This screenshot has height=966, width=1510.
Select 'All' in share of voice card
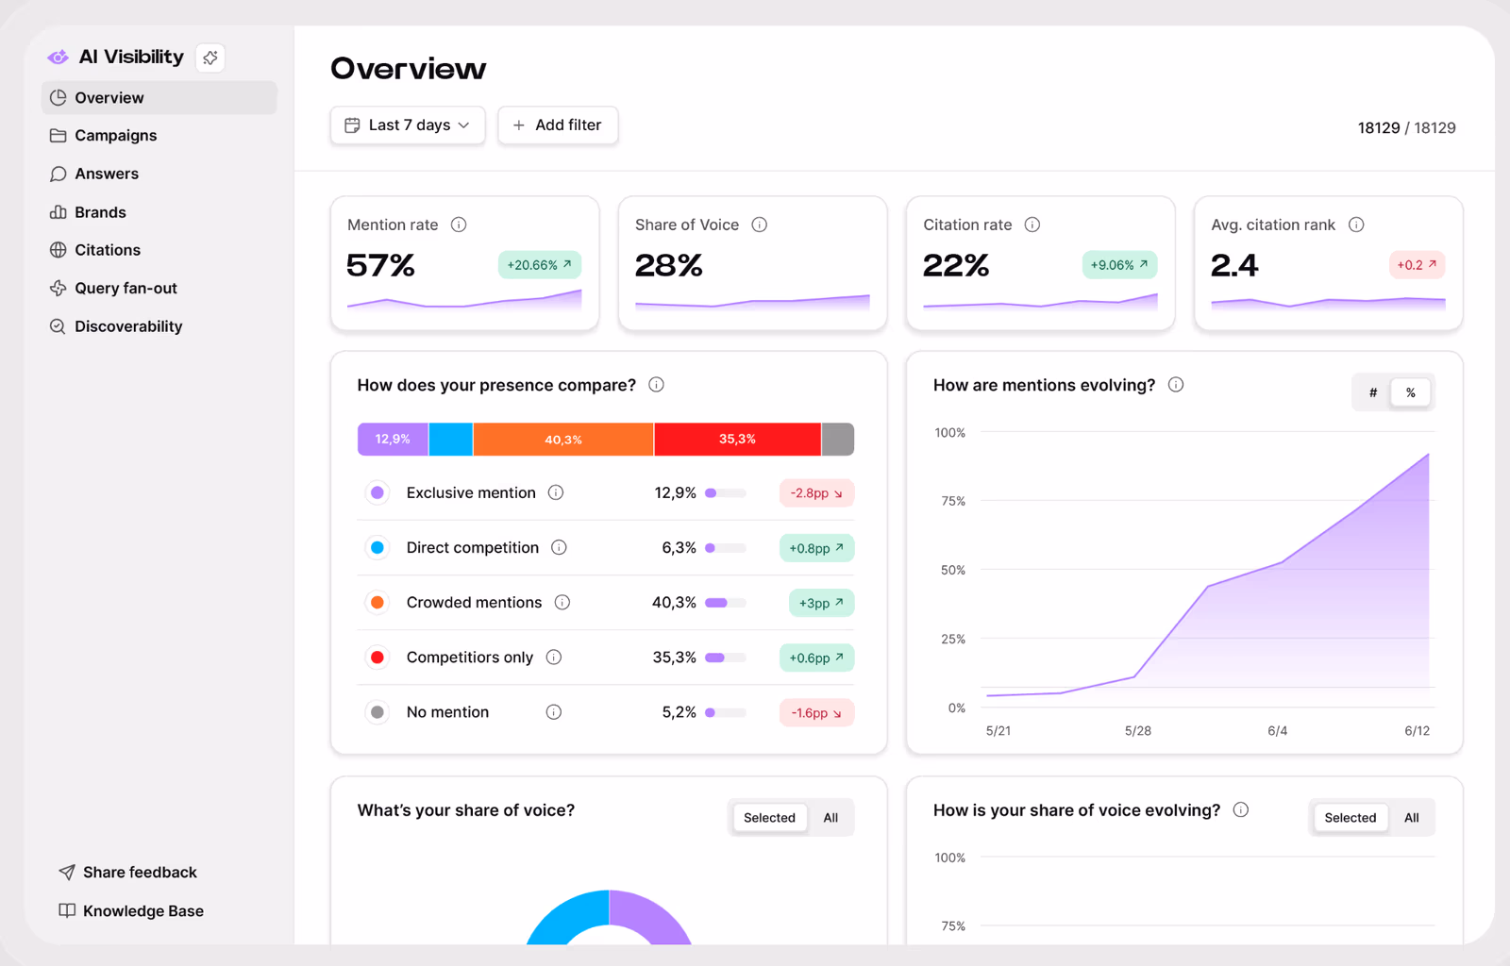tap(830, 818)
